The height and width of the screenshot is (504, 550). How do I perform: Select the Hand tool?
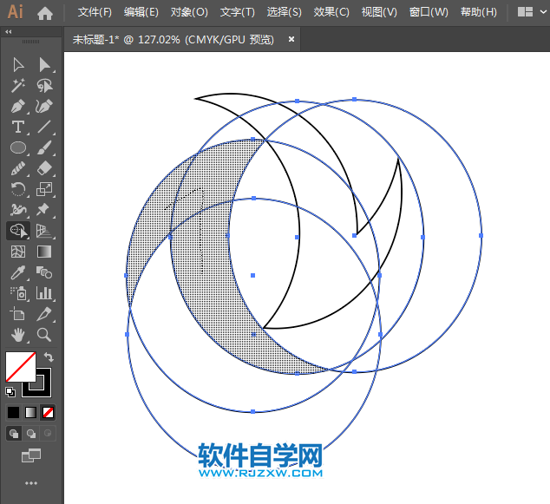coord(18,335)
